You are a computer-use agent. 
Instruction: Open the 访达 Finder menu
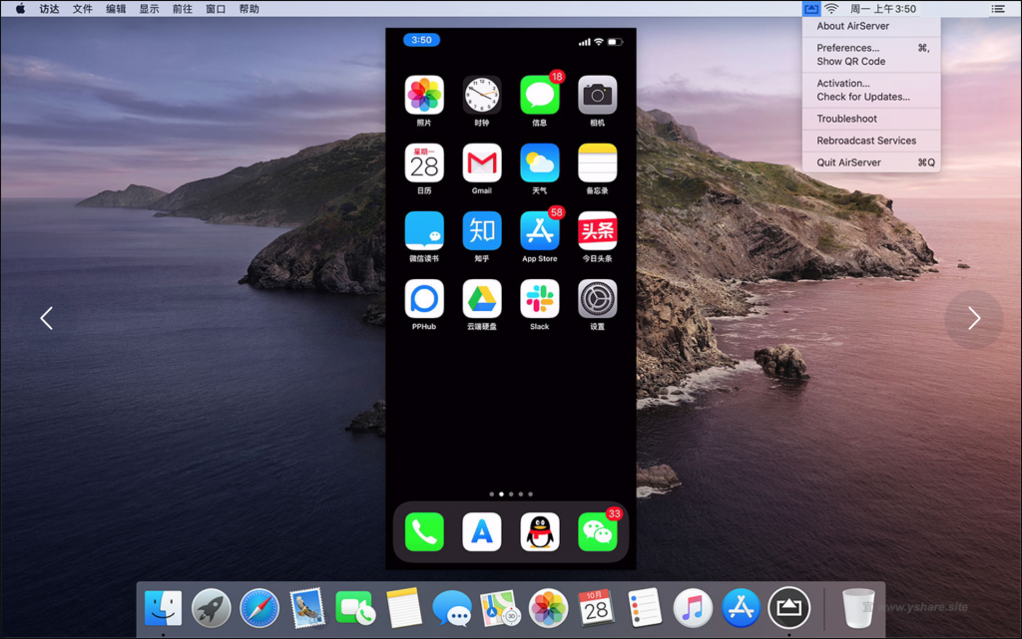(49, 8)
